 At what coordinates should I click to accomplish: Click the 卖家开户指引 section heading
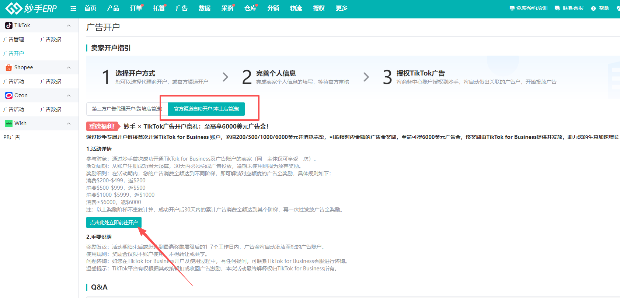[111, 48]
